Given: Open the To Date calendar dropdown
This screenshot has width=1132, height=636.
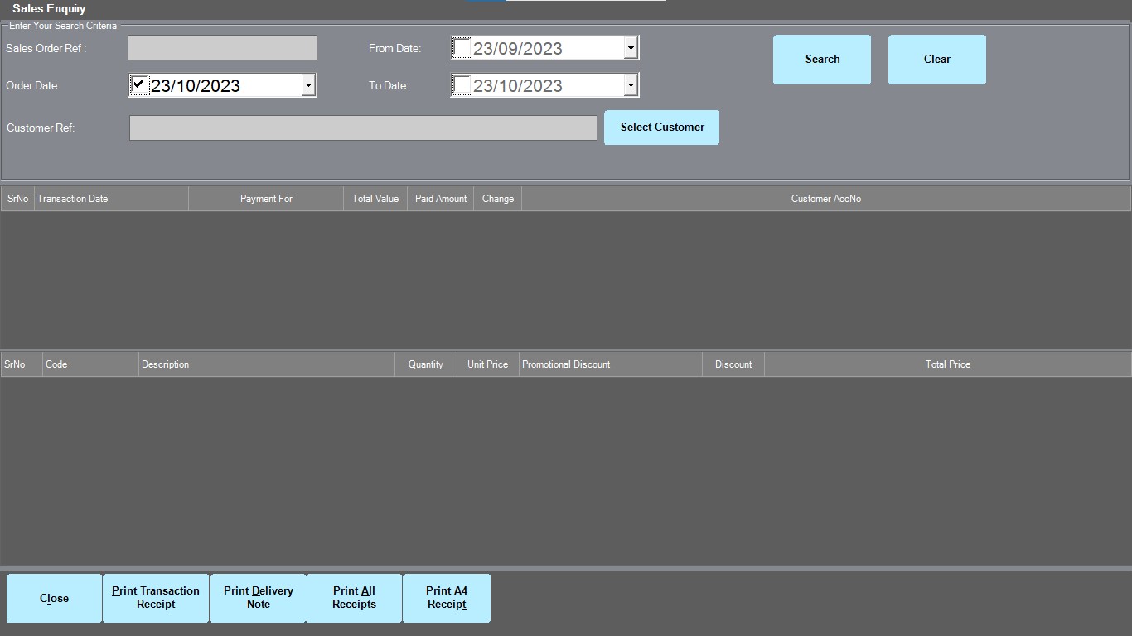Looking at the screenshot, I should [x=629, y=84].
